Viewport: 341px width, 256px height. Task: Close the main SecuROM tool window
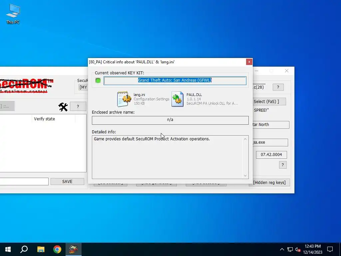pyautogui.click(x=287, y=71)
